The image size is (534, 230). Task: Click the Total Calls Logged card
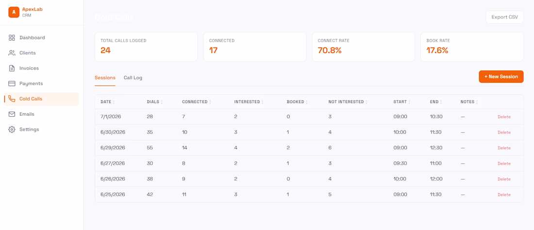146,47
